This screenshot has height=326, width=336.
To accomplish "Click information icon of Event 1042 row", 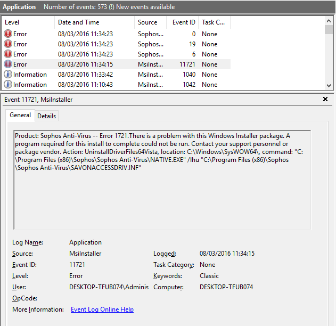I will 8,84.
